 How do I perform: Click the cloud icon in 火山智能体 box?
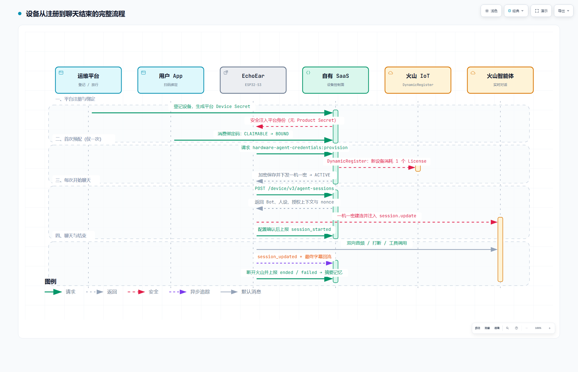(473, 73)
